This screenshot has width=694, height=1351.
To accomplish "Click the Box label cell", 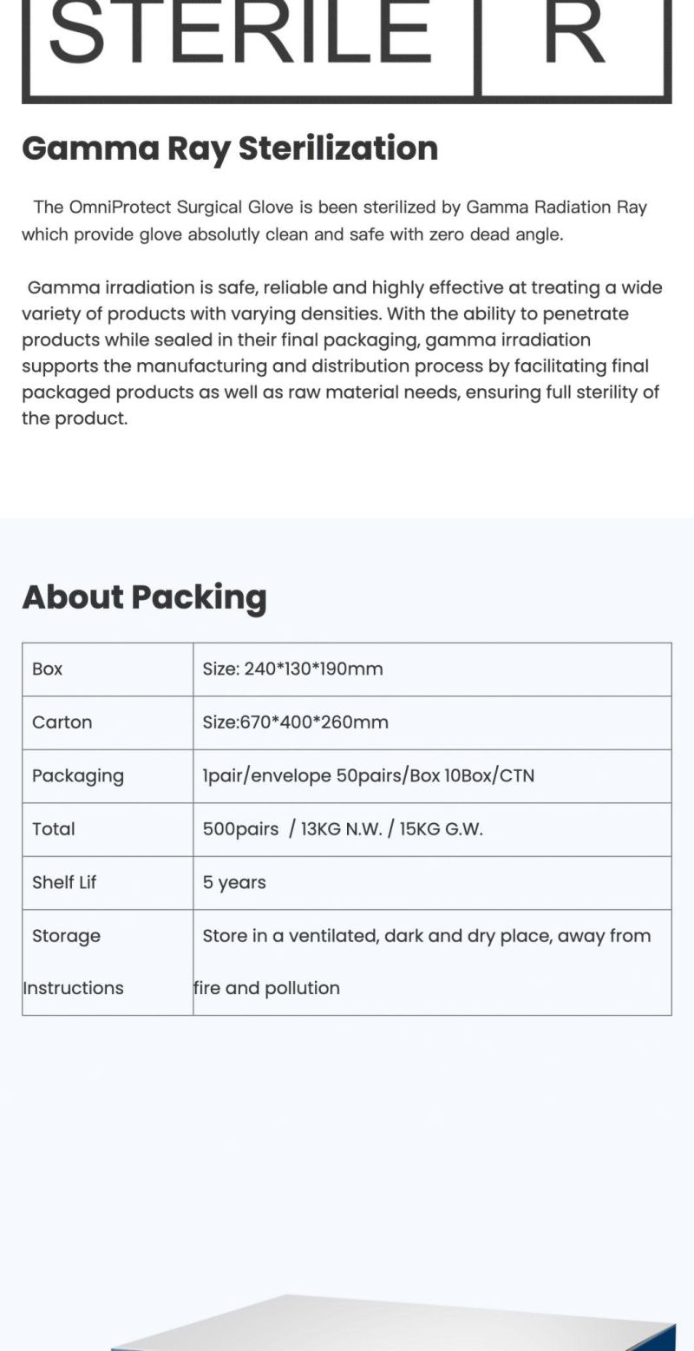I will click(x=108, y=669).
